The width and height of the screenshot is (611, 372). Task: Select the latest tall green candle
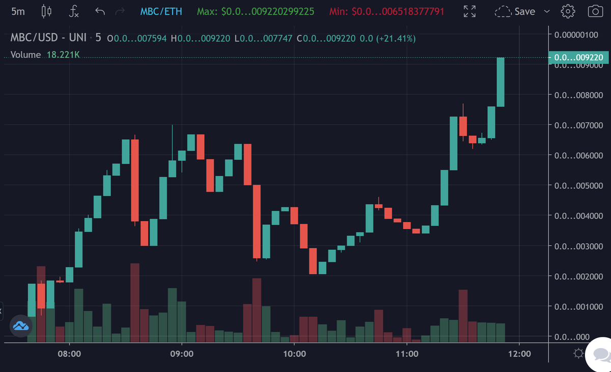(501, 82)
